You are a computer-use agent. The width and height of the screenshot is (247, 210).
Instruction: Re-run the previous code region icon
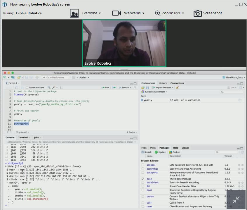pyautogui.click(x=114, y=87)
